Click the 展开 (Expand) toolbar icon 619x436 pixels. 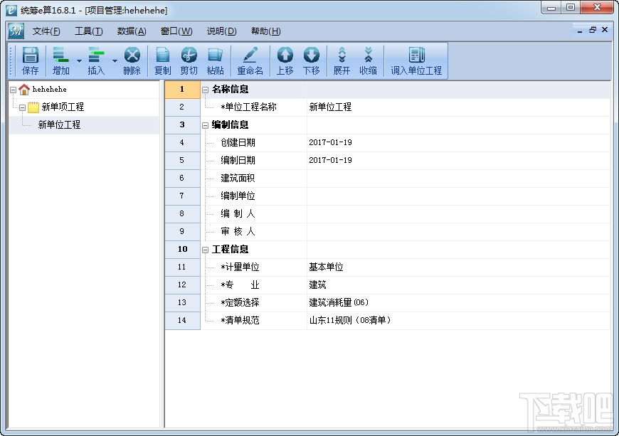point(342,55)
